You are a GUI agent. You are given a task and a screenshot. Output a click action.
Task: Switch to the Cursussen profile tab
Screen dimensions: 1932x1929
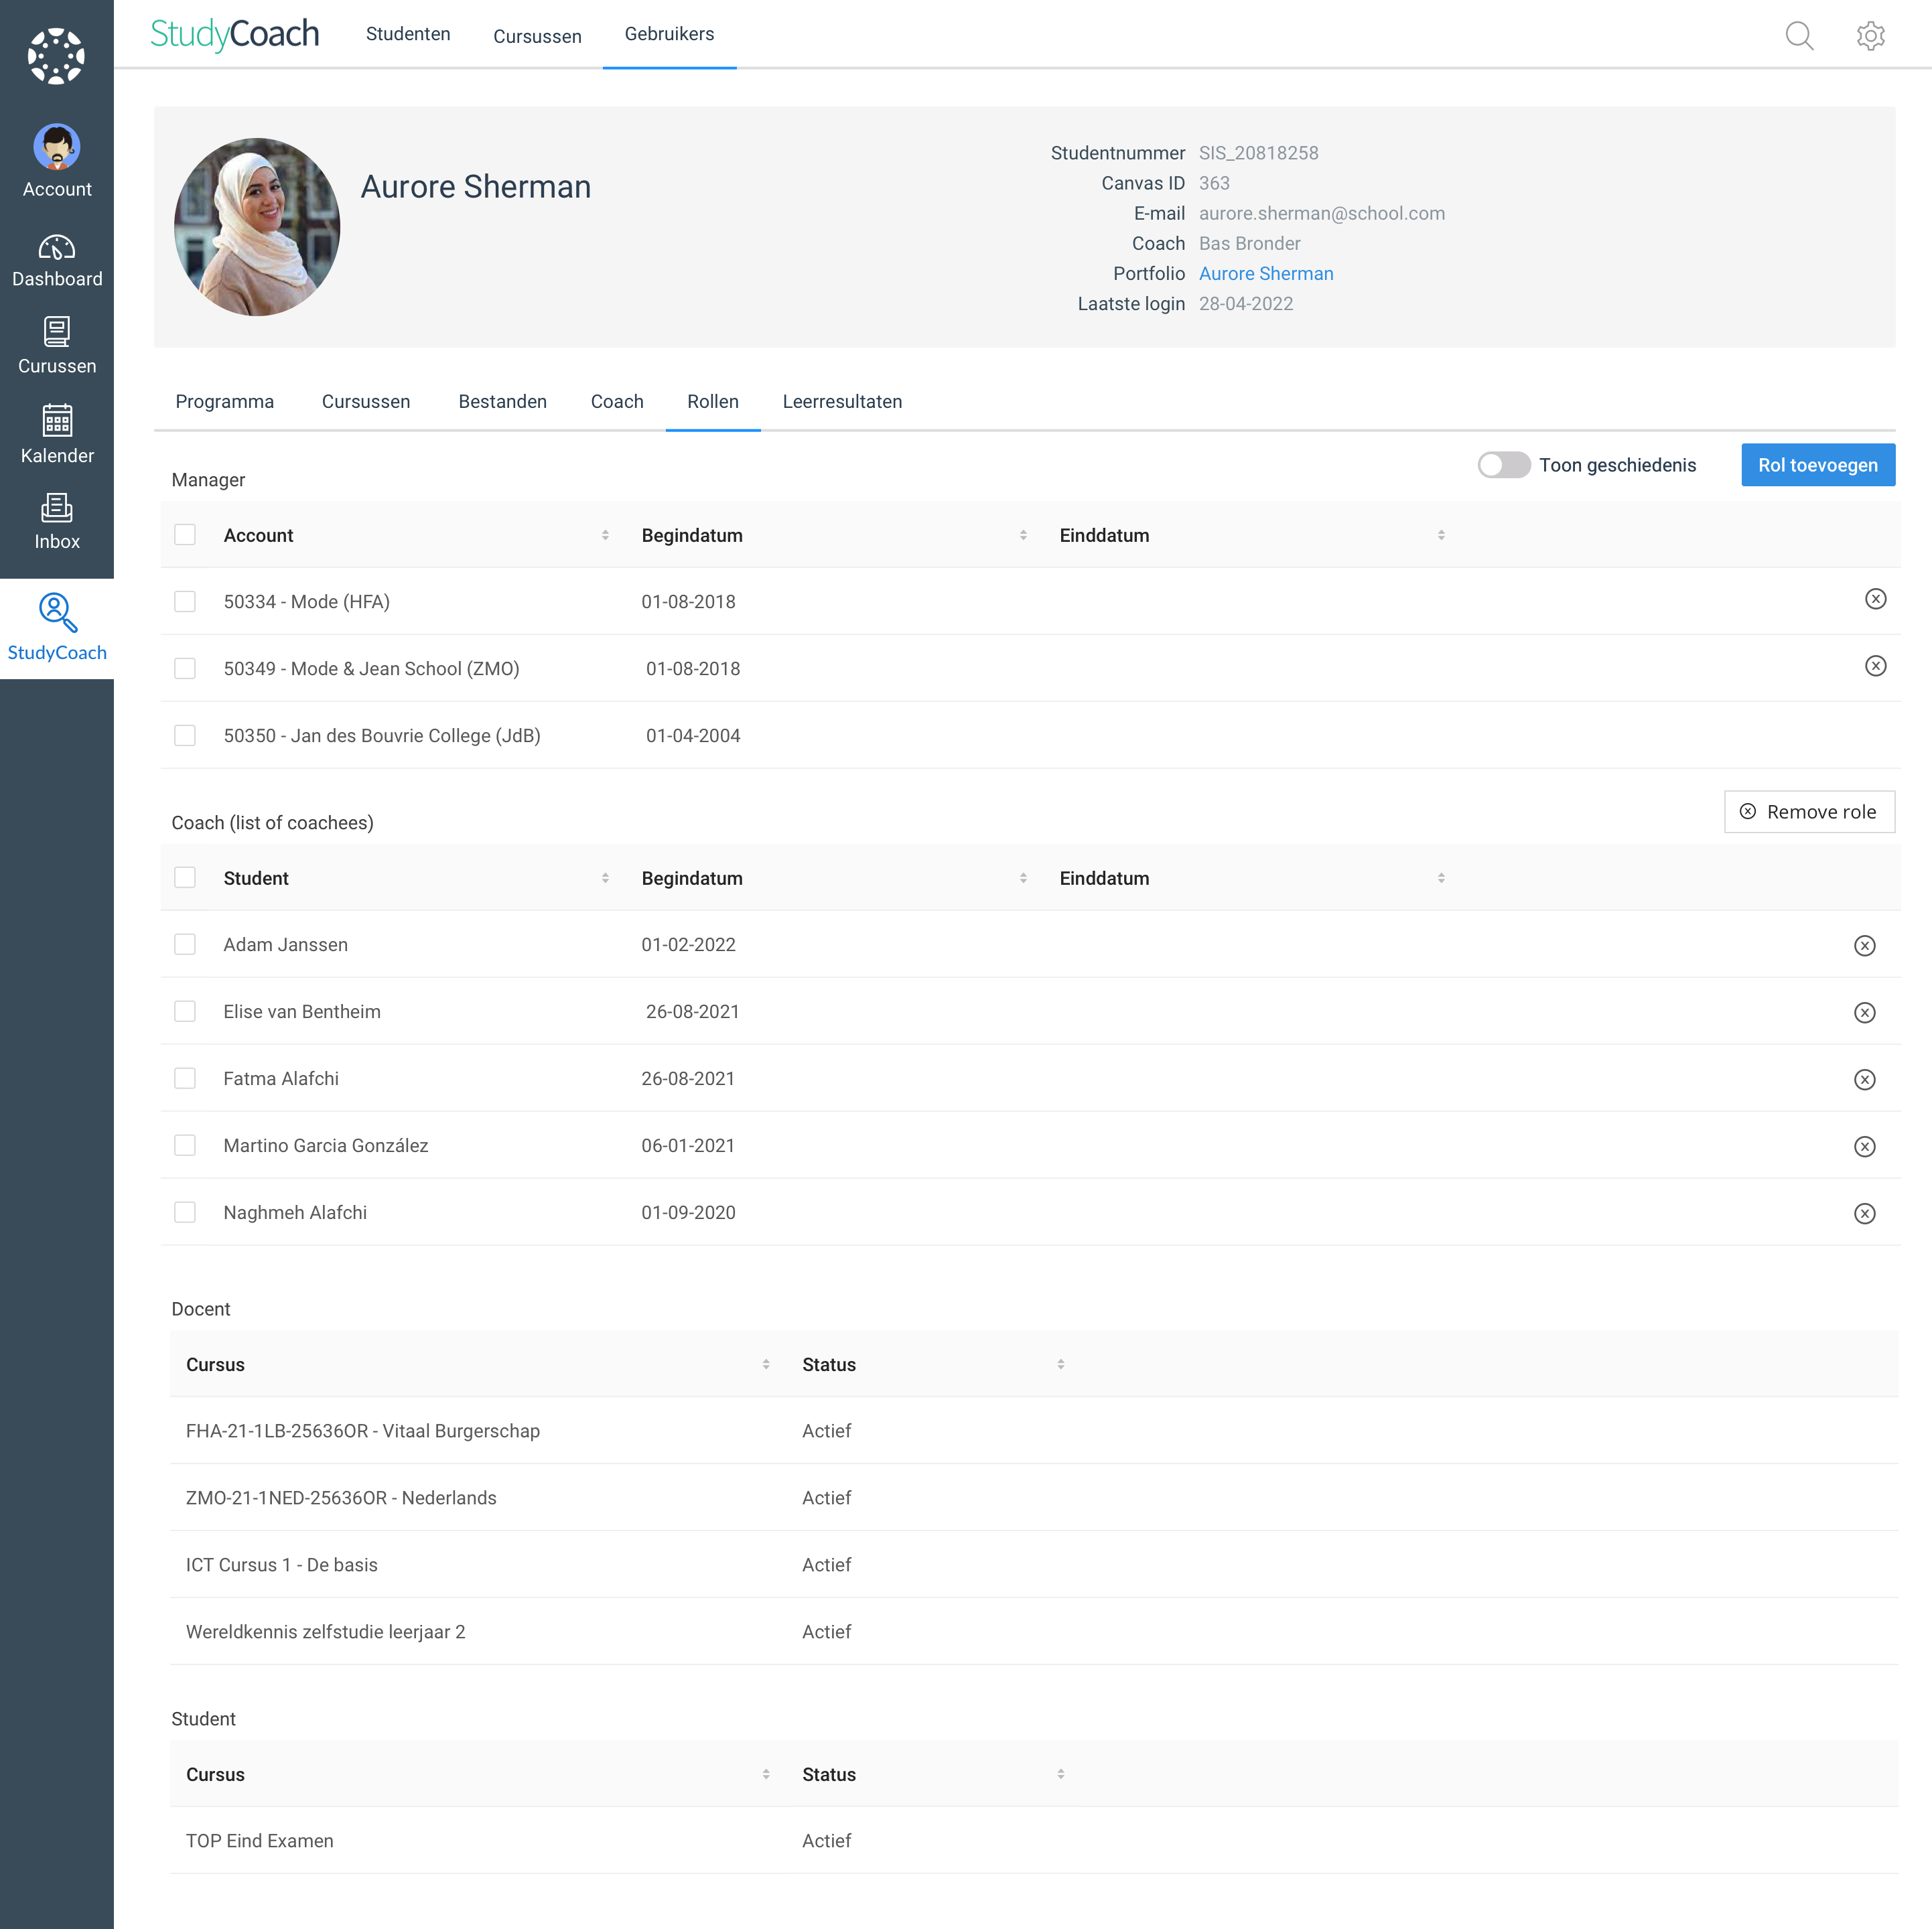point(366,402)
